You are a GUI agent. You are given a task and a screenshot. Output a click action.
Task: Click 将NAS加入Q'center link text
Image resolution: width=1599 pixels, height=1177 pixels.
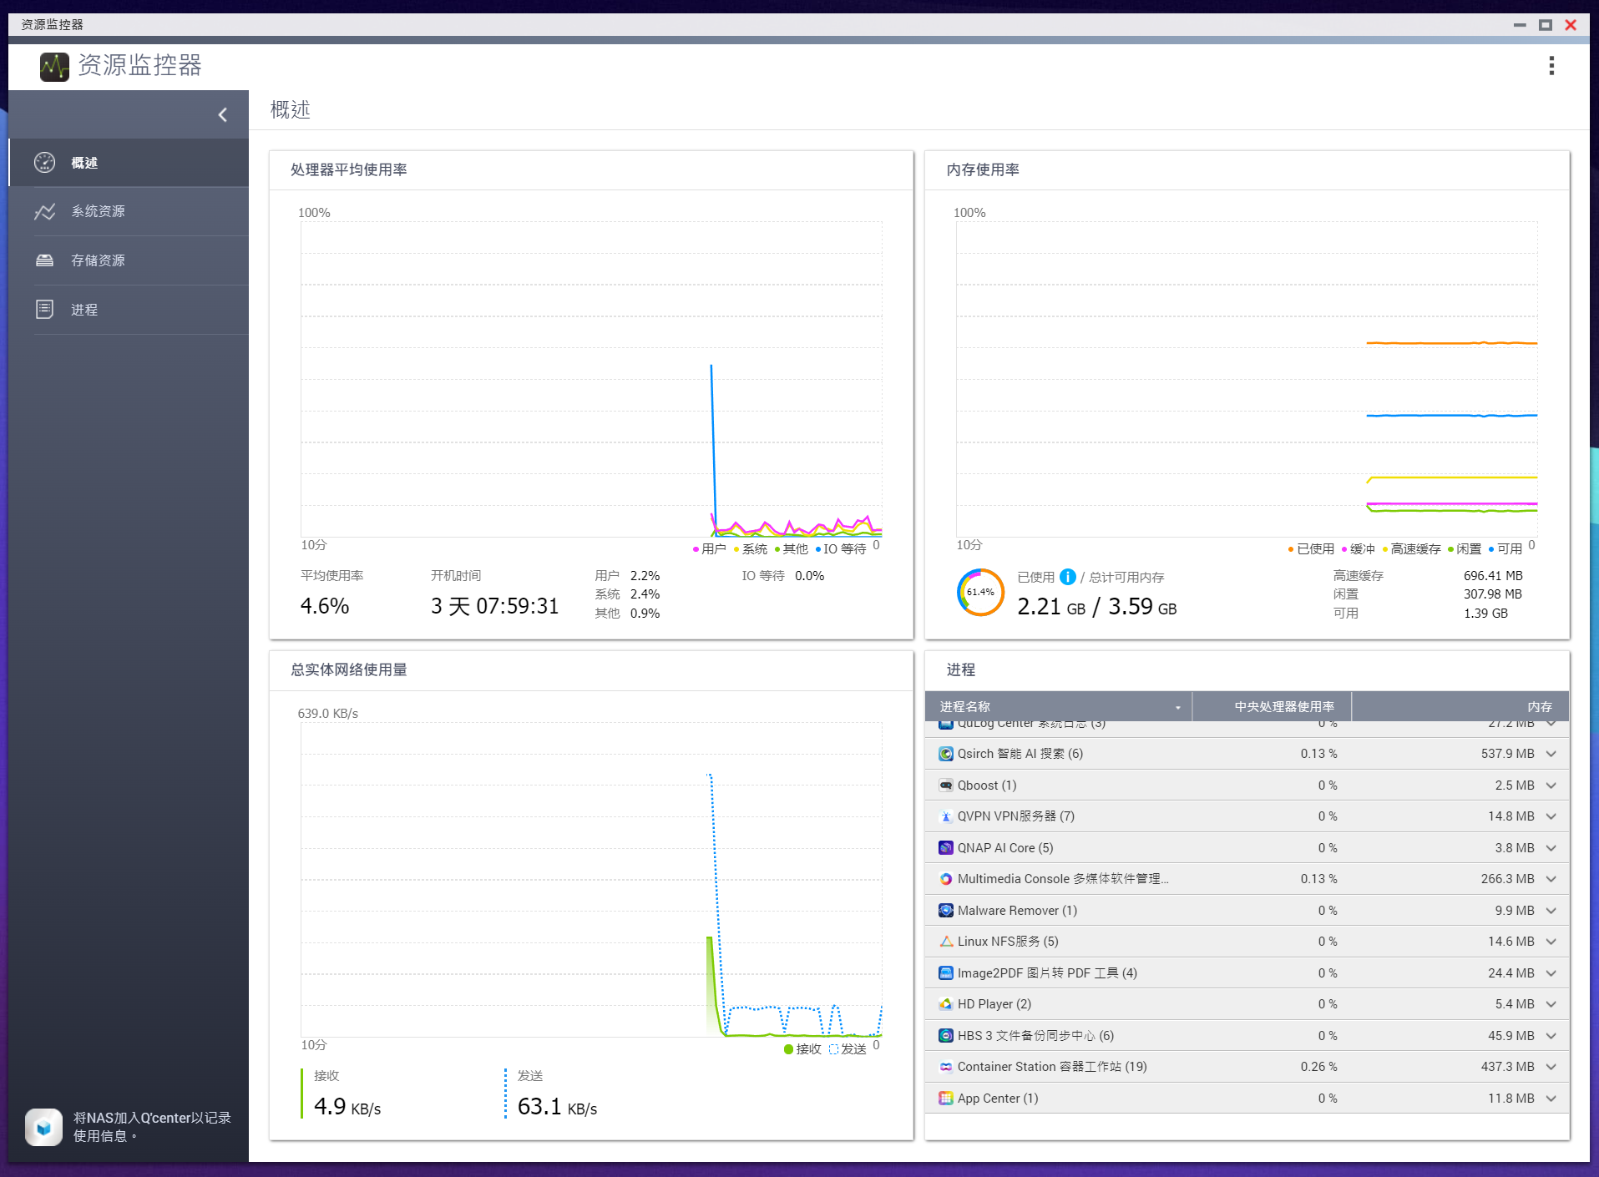[152, 1127]
